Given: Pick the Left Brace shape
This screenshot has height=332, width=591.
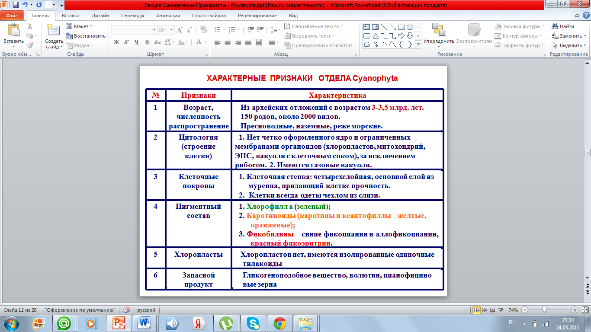Looking at the screenshot, I should [x=401, y=44].
